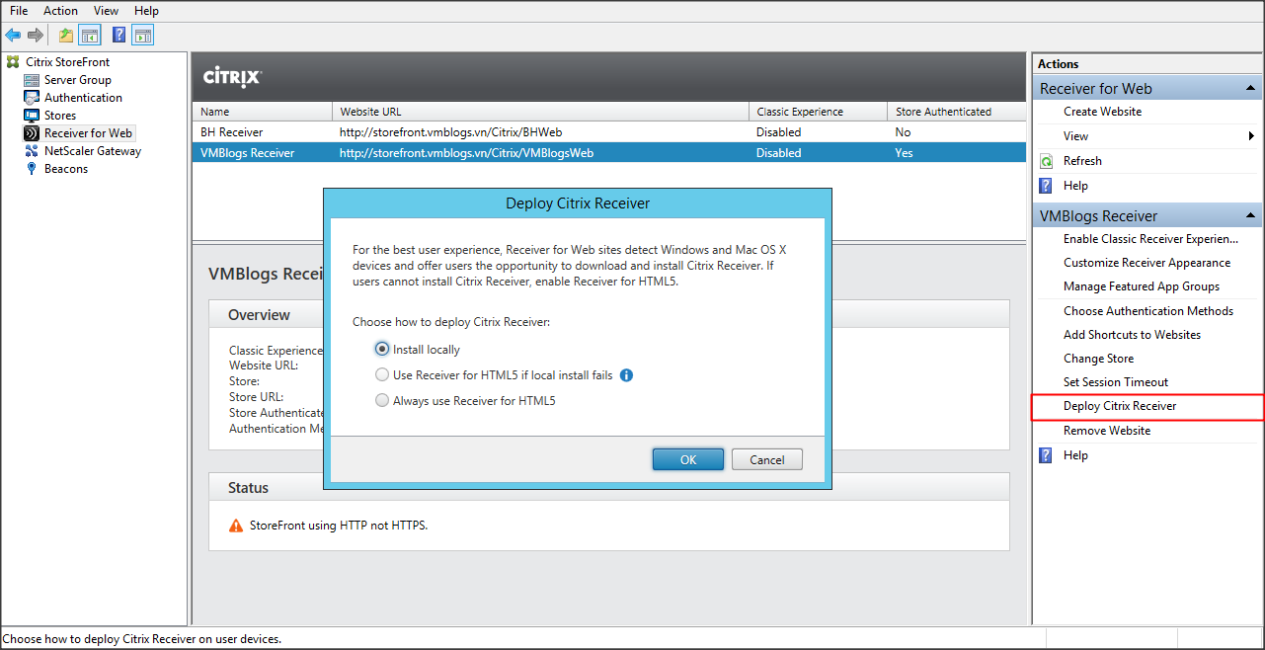Choose Always use Receiver for HTML5 option
Image resolution: width=1265 pixels, height=650 pixels.
click(382, 401)
